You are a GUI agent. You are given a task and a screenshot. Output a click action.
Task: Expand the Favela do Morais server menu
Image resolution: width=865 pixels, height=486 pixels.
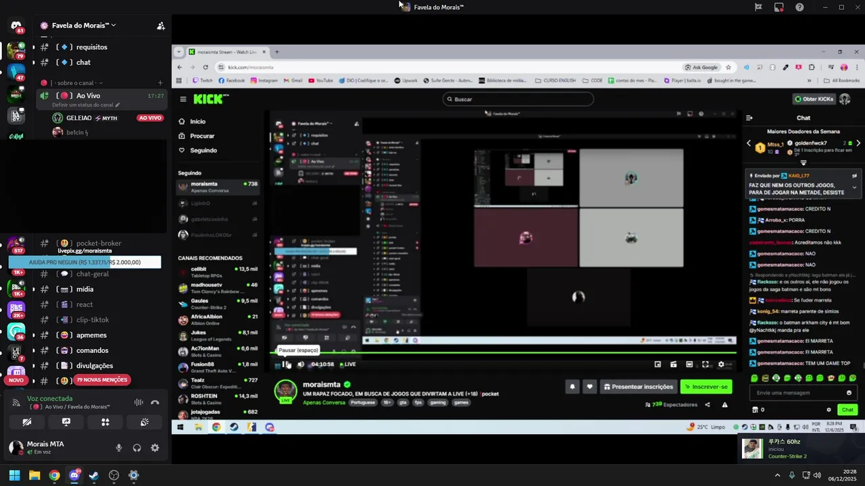pos(84,26)
